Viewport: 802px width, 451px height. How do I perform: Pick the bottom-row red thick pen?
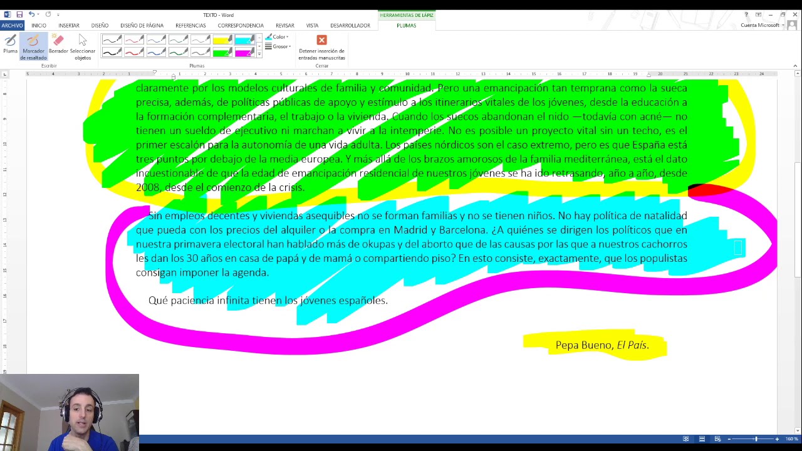click(x=134, y=52)
